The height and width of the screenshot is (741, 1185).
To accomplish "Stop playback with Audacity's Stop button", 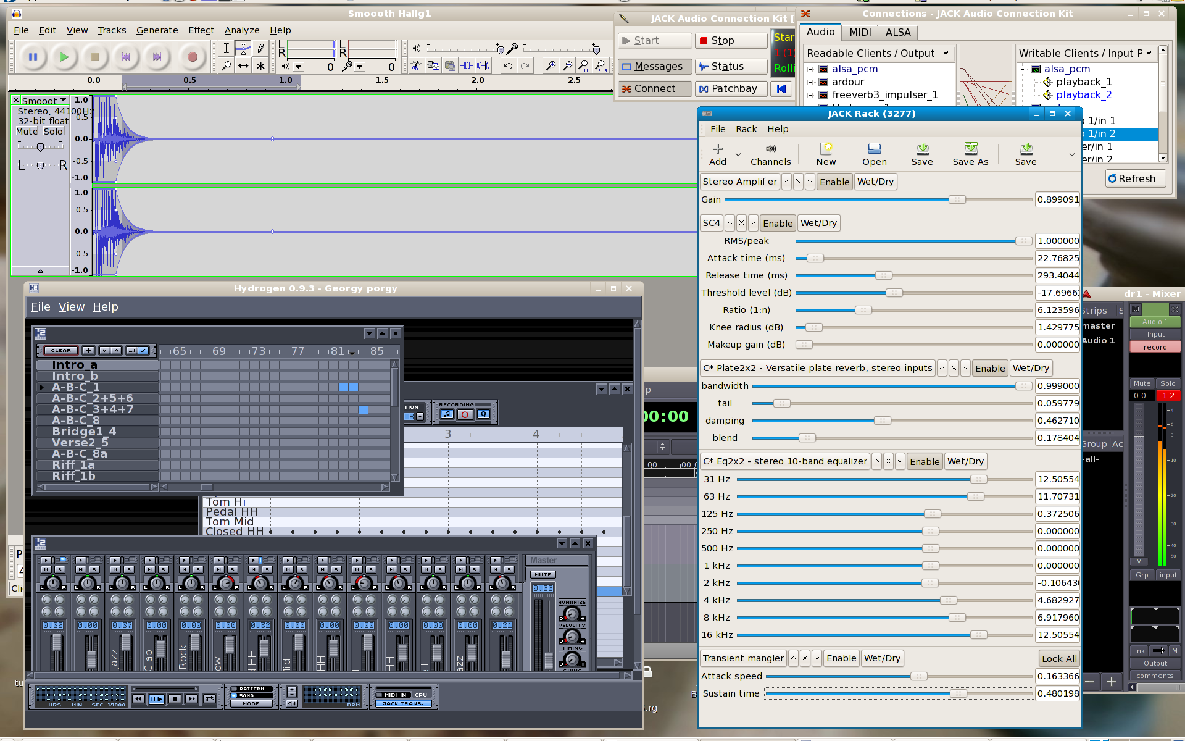I will pos(95,57).
